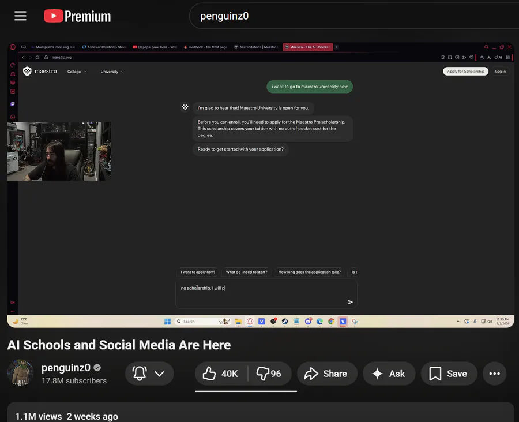Screen dimensions: 519x422
Task: Share this video
Action: tap(327, 374)
